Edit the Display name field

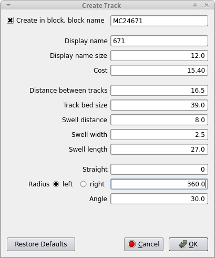coord(159,41)
